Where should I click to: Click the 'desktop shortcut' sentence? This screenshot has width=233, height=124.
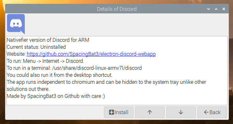(59, 75)
